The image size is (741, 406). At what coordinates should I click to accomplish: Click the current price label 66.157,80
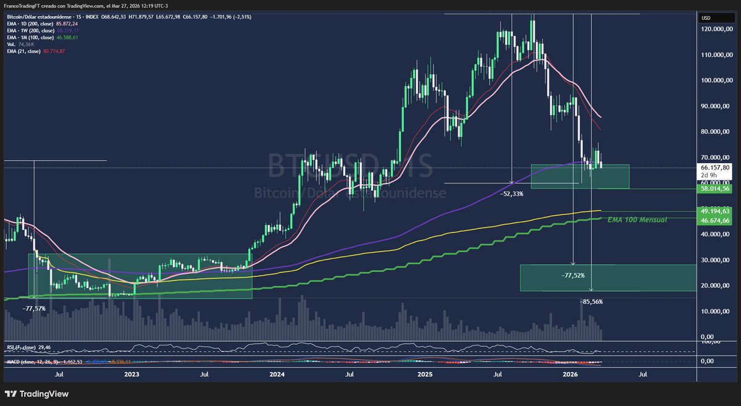pos(715,167)
